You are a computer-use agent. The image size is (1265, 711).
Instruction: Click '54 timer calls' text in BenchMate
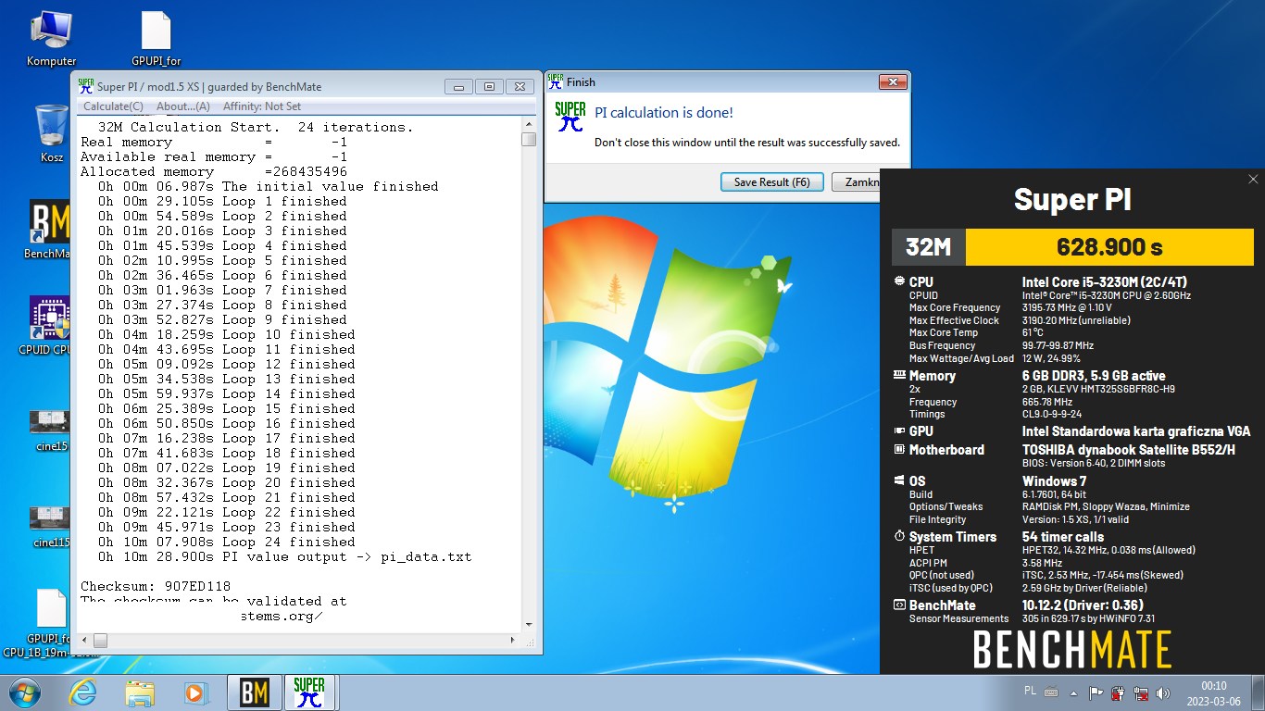1063,537
